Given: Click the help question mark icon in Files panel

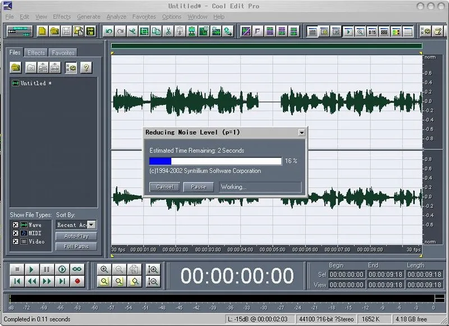Looking at the screenshot, I should click(86, 68).
